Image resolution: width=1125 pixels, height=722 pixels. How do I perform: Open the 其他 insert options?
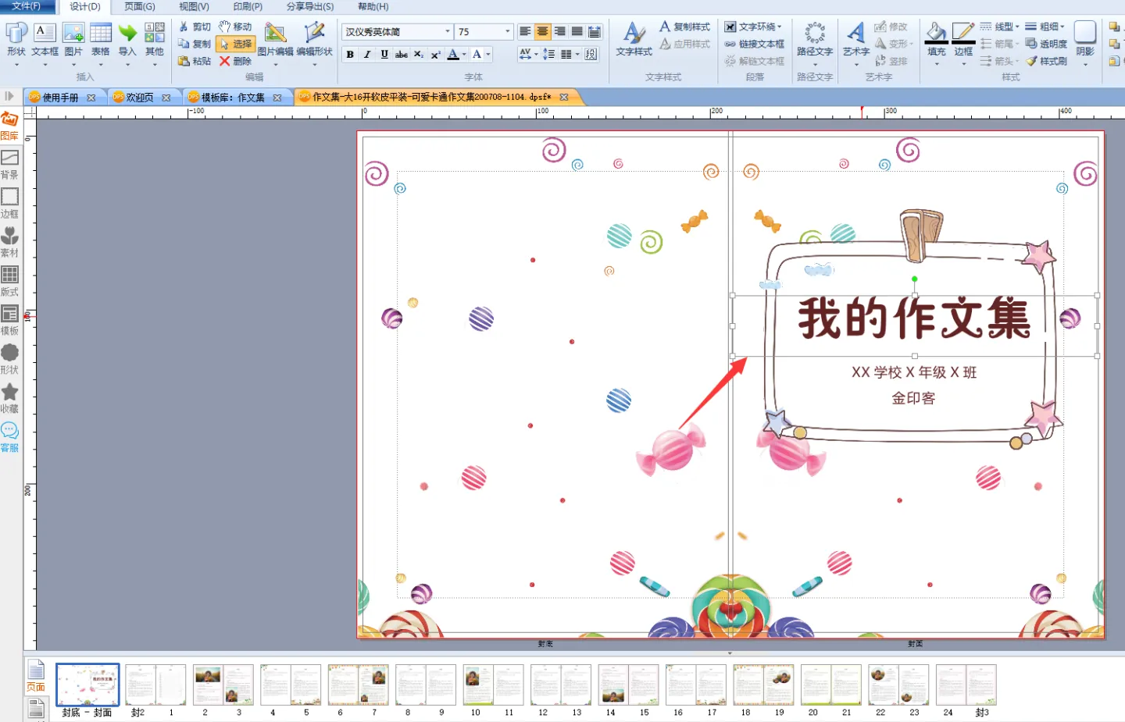tap(155, 40)
